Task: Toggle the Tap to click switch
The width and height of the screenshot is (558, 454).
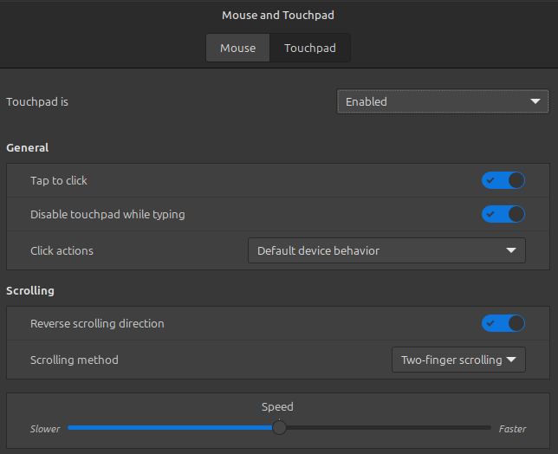Action: click(x=503, y=180)
